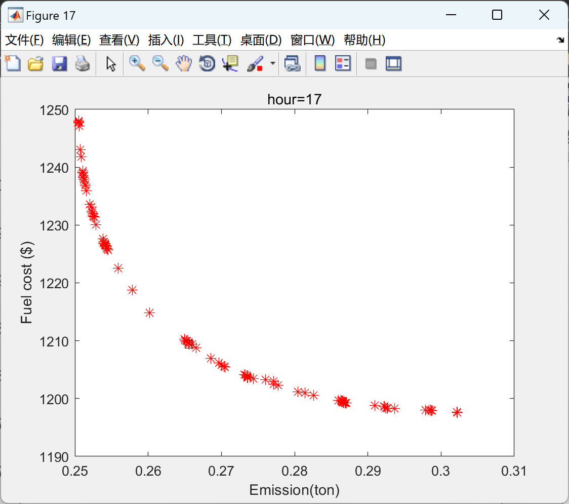Image resolution: width=569 pixels, height=504 pixels.
Task: Click the MATLAB logo in the title bar
Action: [x=16, y=15]
